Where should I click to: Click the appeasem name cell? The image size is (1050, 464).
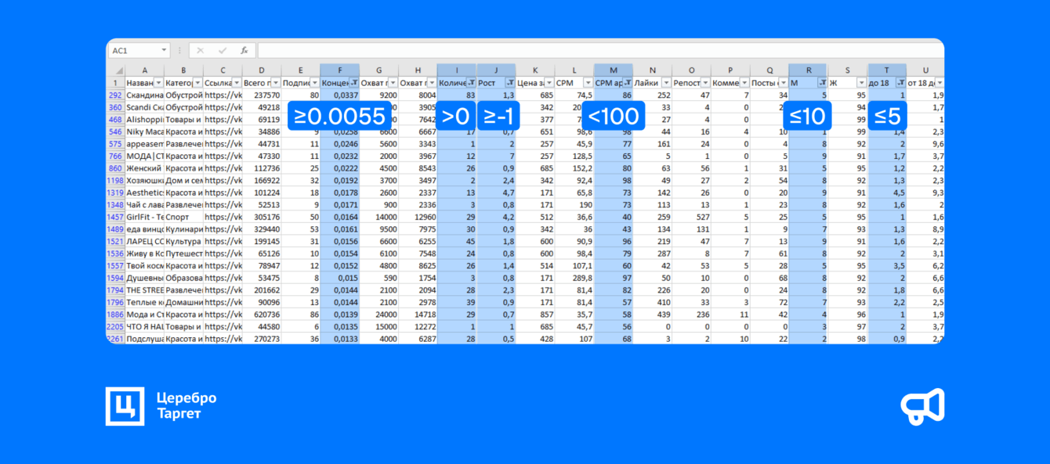[144, 144]
